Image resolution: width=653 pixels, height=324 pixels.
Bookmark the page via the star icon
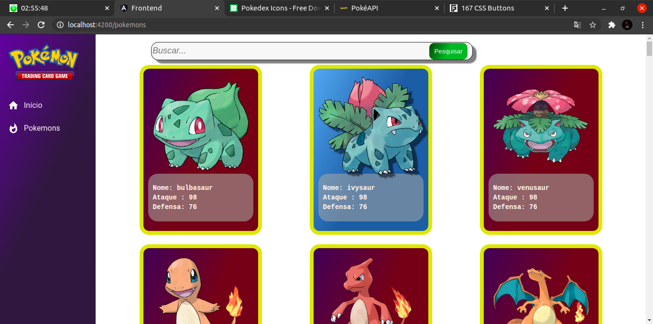coord(593,25)
